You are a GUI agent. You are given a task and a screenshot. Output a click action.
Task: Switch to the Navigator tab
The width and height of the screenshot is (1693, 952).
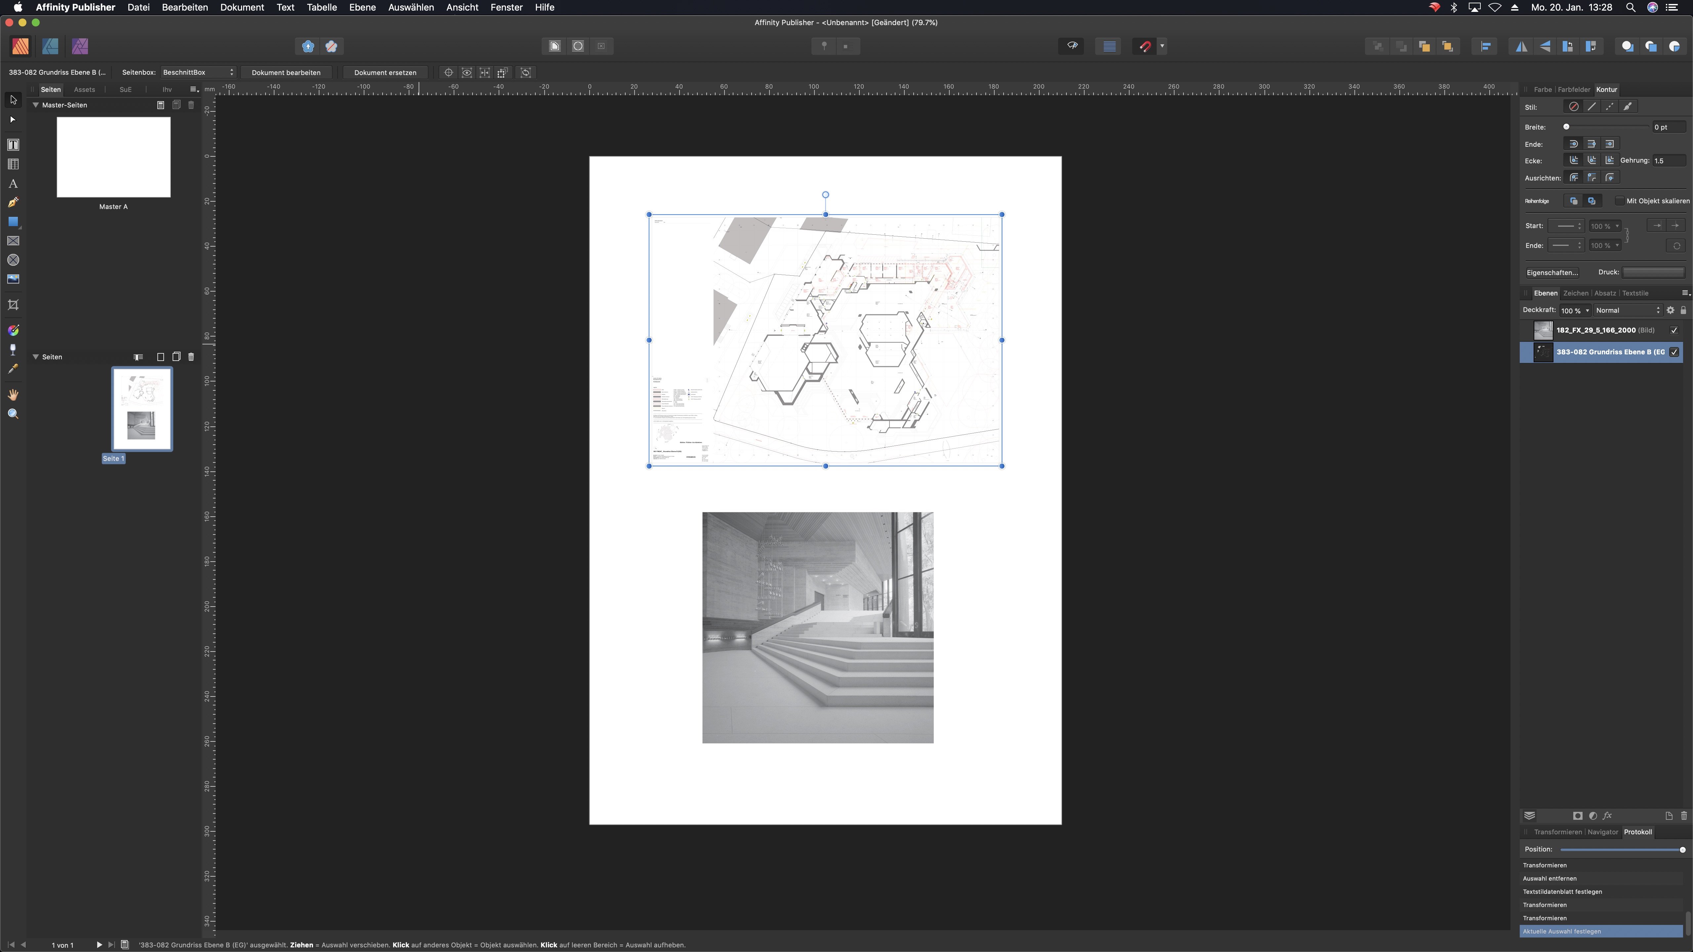tap(1602, 832)
